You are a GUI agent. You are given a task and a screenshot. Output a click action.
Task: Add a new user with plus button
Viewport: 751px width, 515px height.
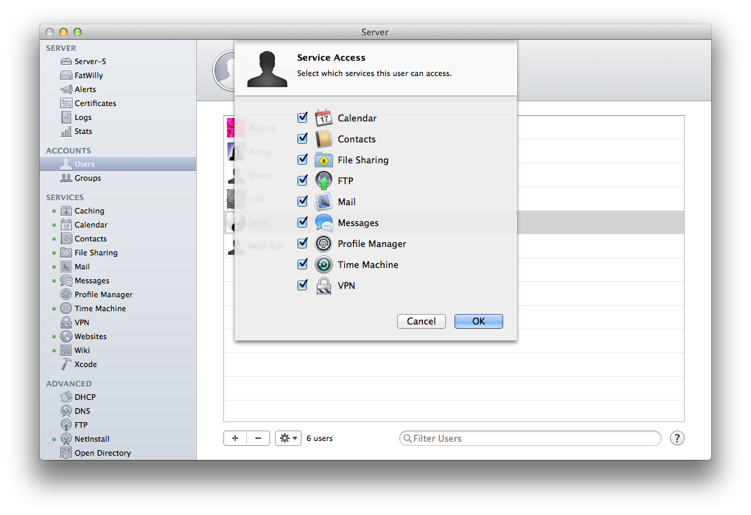pyautogui.click(x=235, y=438)
